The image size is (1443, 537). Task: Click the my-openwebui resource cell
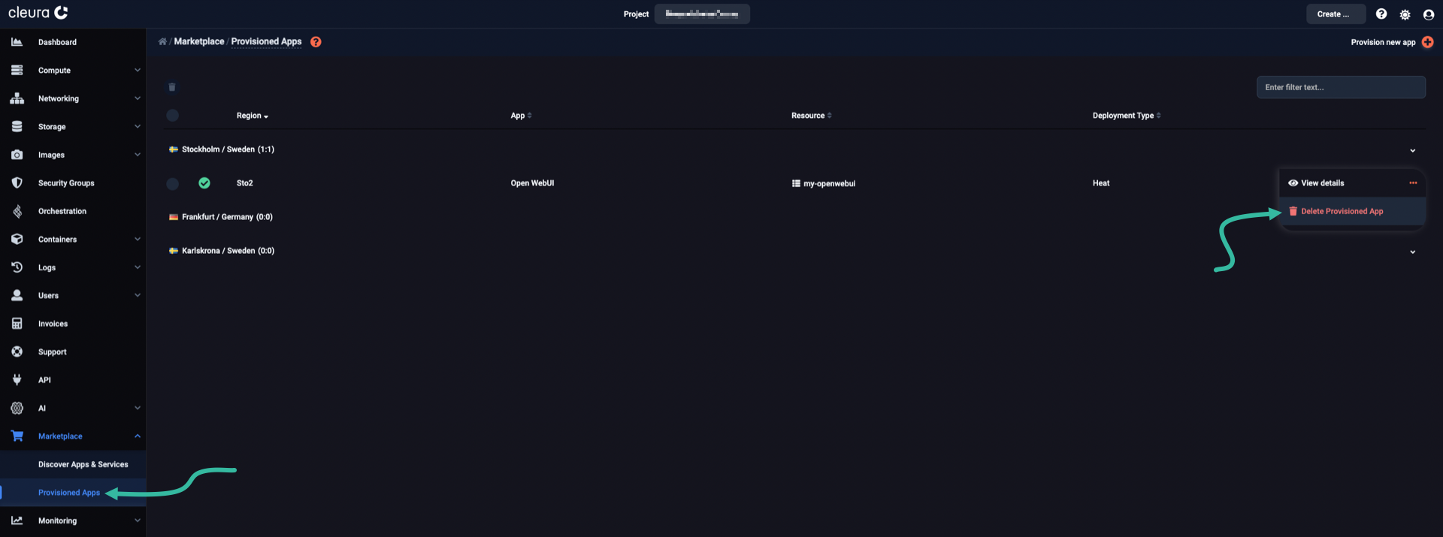[823, 183]
